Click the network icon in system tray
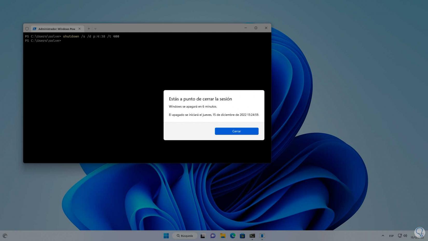This screenshot has width=428, height=241. click(x=400, y=236)
